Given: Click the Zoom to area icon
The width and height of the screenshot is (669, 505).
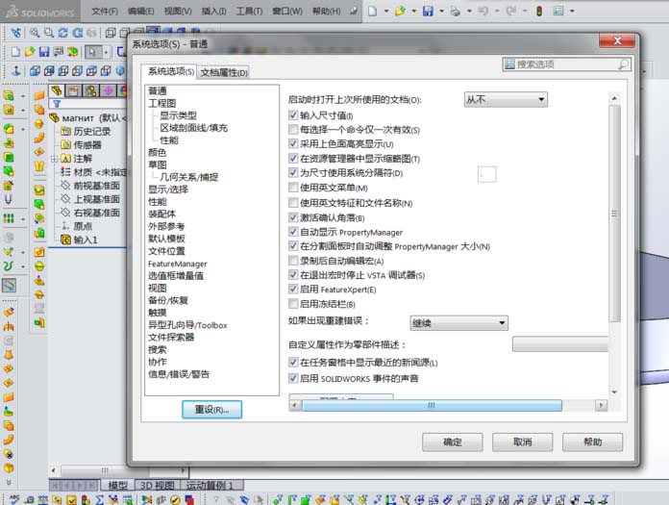Looking at the screenshot, I should tap(49, 33).
